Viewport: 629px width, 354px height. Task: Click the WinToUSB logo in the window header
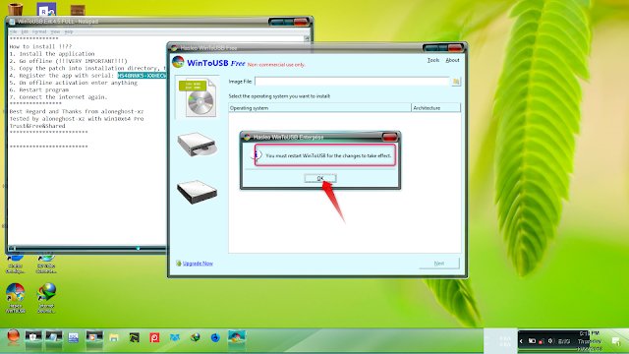178,62
